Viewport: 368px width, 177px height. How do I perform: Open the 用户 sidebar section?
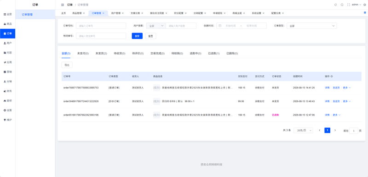click(7, 43)
